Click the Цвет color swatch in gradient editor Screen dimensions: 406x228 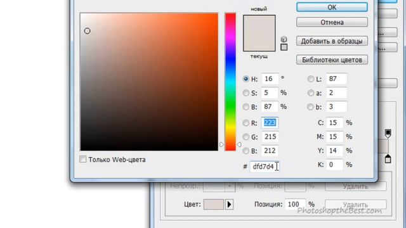pyautogui.click(x=214, y=204)
